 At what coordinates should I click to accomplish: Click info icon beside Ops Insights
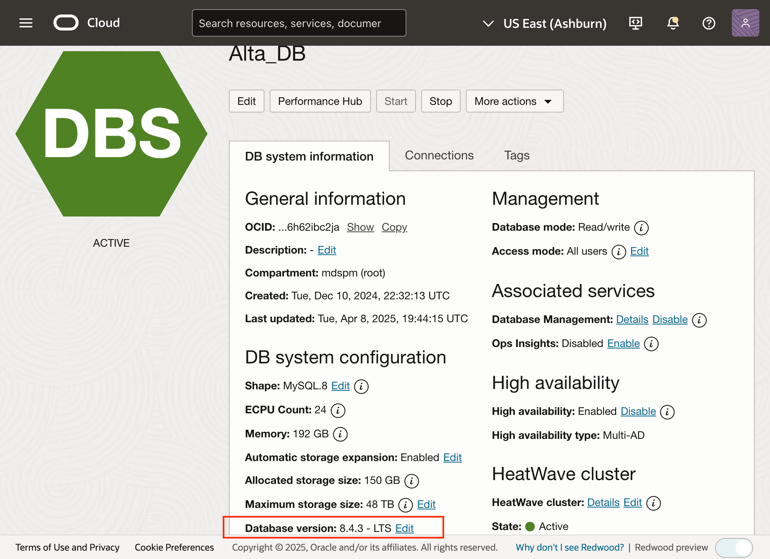pos(651,344)
